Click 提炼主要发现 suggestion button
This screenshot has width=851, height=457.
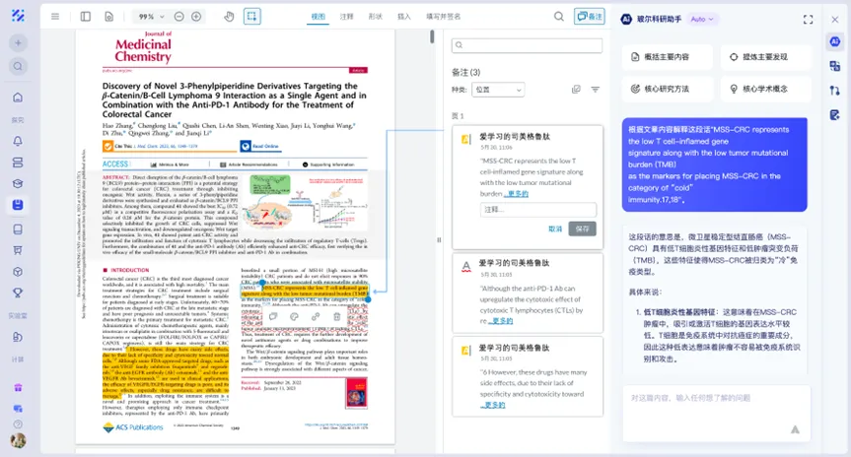(x=766, y=57)
